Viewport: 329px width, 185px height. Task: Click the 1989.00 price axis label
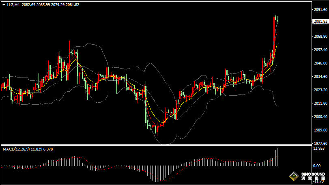[320, 130]
